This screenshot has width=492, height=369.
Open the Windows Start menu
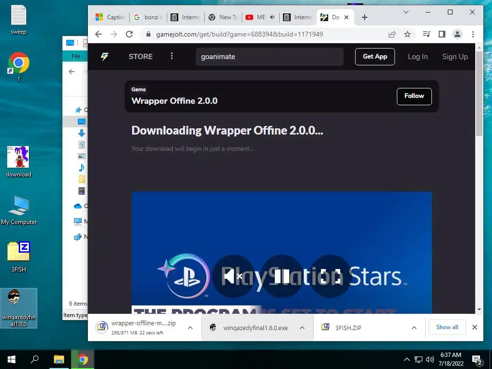click(x=12, y=359)
